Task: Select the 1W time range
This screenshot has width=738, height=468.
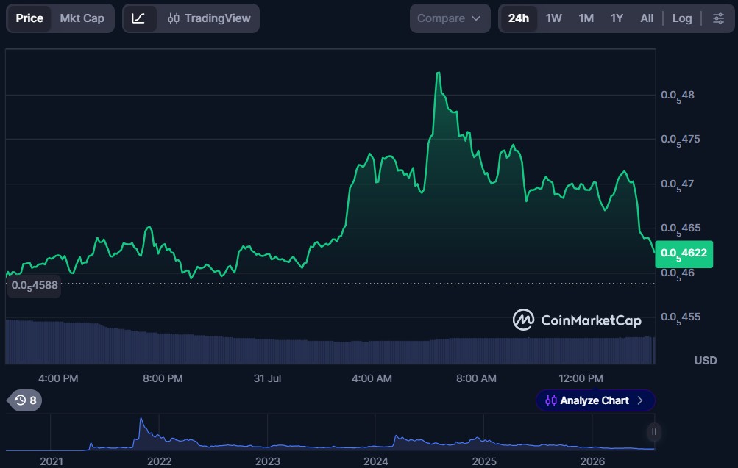Action: (553, 18)
